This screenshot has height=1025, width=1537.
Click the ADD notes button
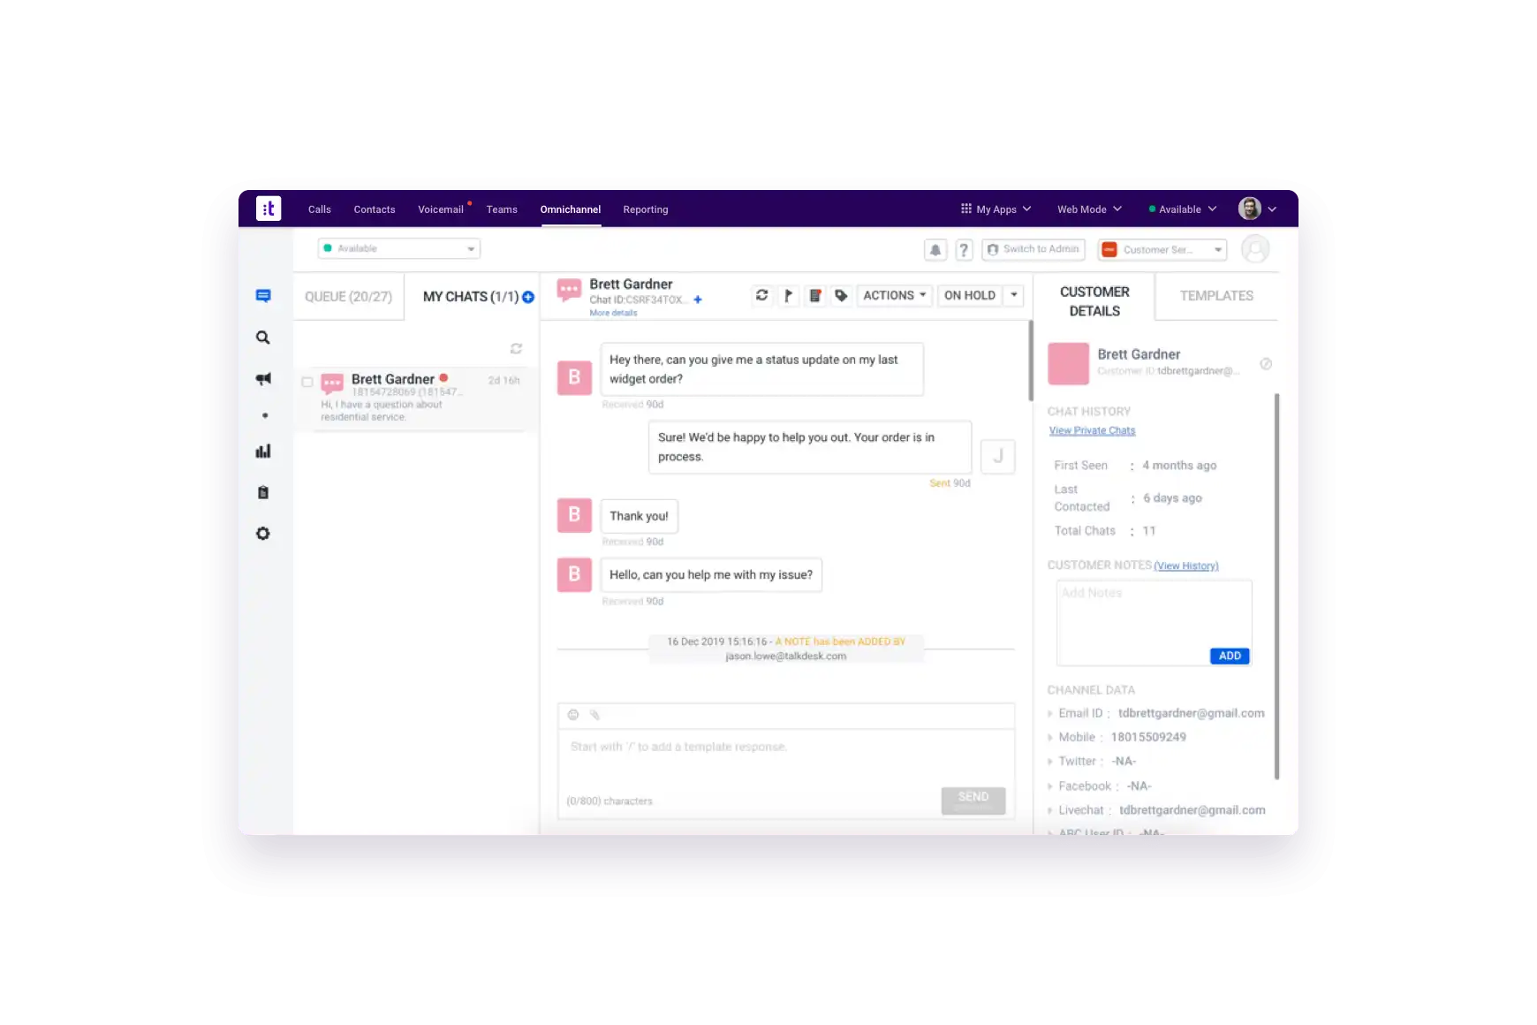pyautogui.click(x=1229, y=656)
